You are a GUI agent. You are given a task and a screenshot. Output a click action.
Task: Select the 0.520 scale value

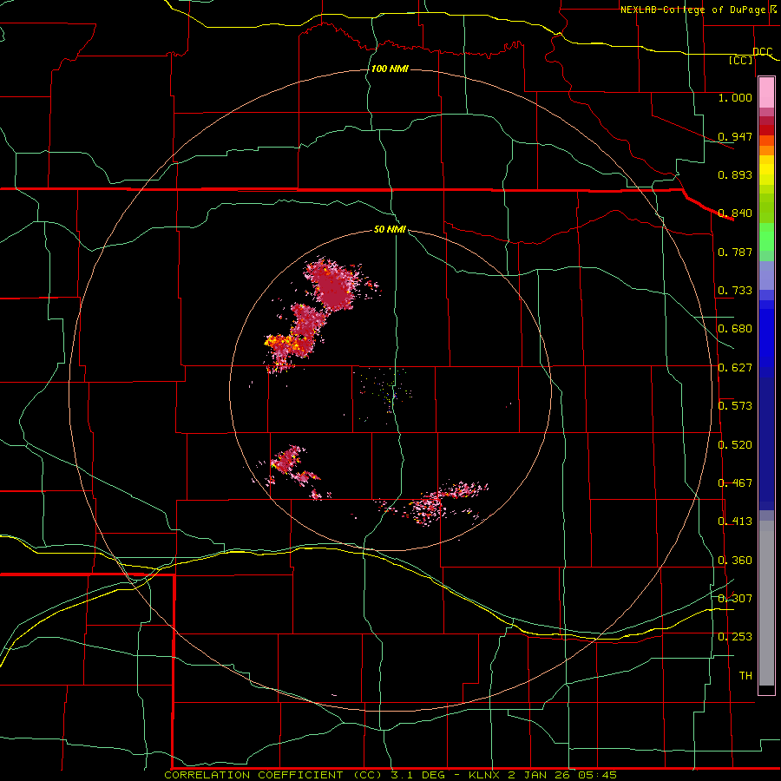click(735, 445)
